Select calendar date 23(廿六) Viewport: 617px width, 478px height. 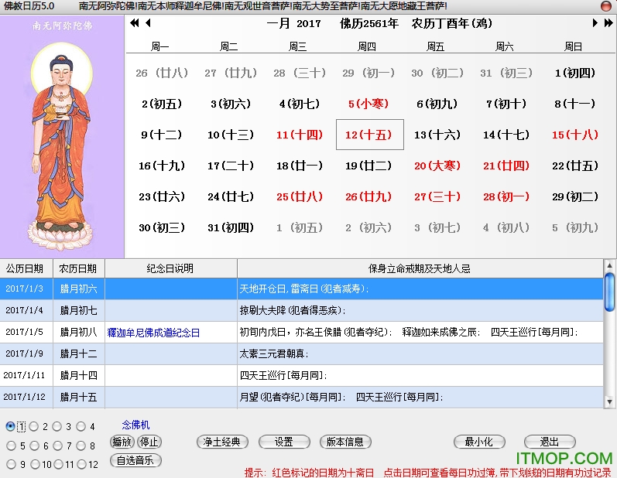pyautogui.click(x=161, y=196)
